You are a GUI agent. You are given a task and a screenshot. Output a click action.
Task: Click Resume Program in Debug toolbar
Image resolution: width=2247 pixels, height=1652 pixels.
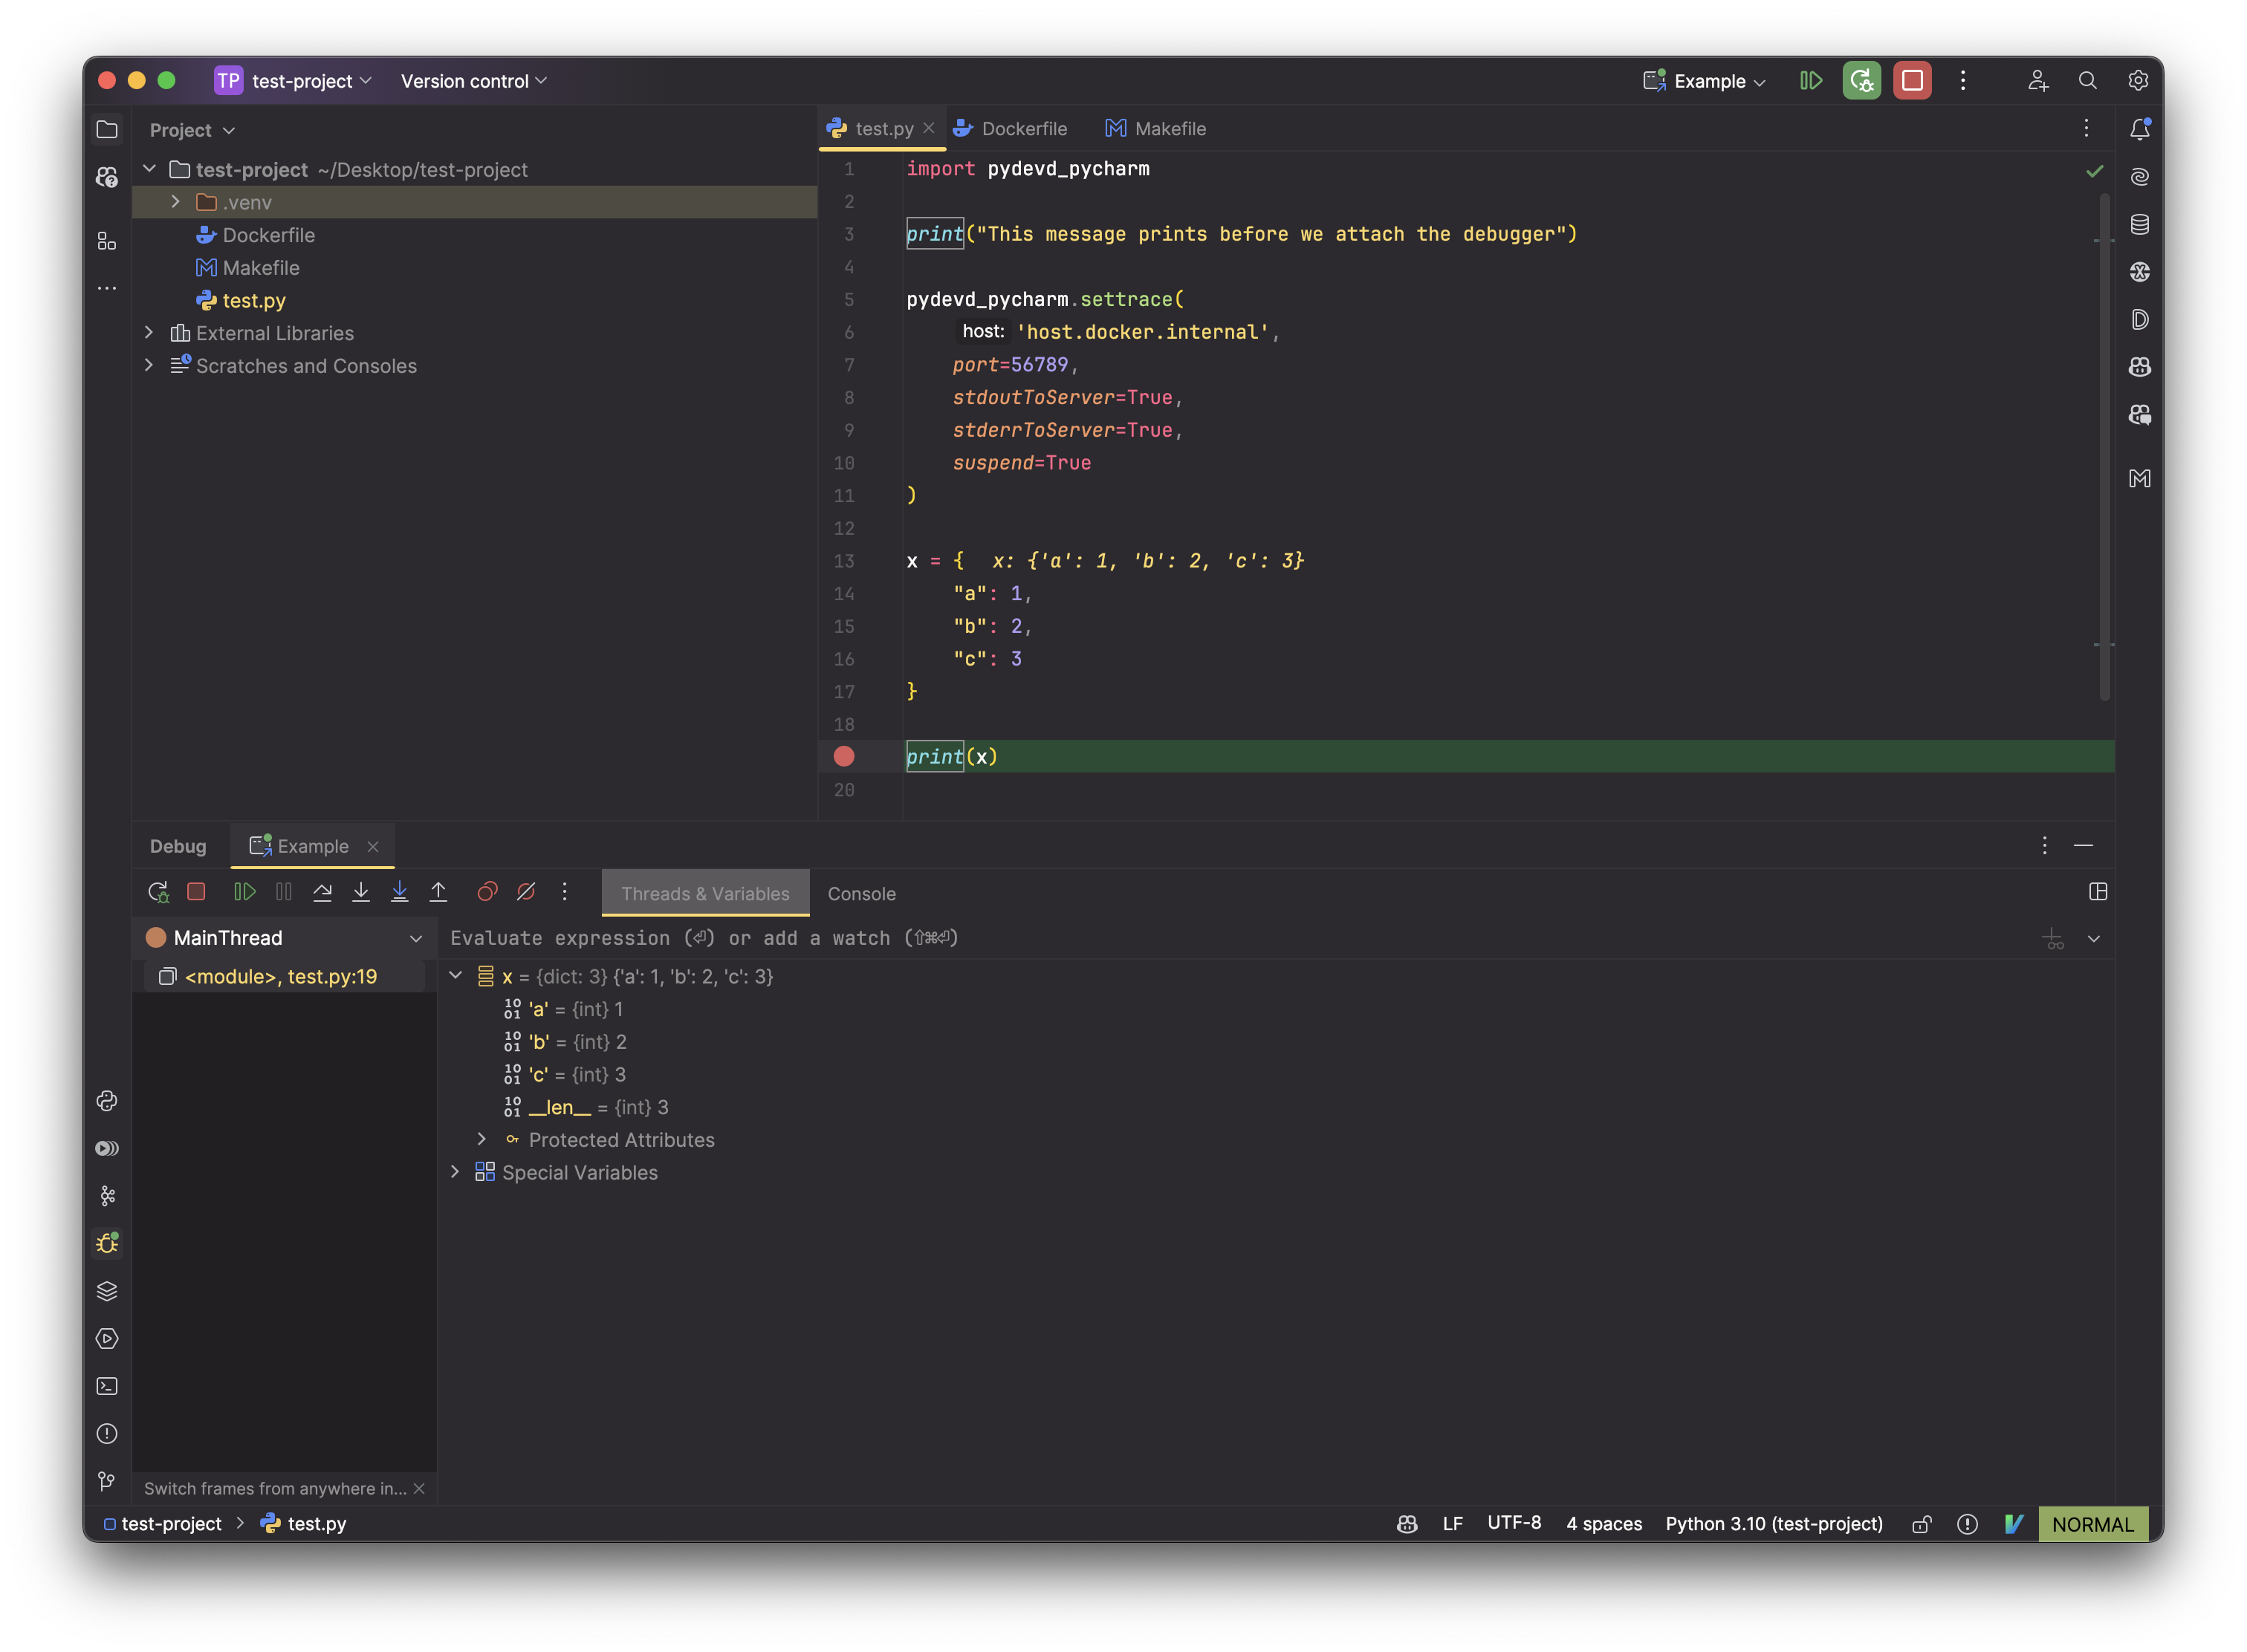244,892
